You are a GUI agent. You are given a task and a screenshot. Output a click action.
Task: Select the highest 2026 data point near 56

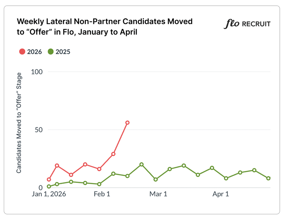pos(128,123)
